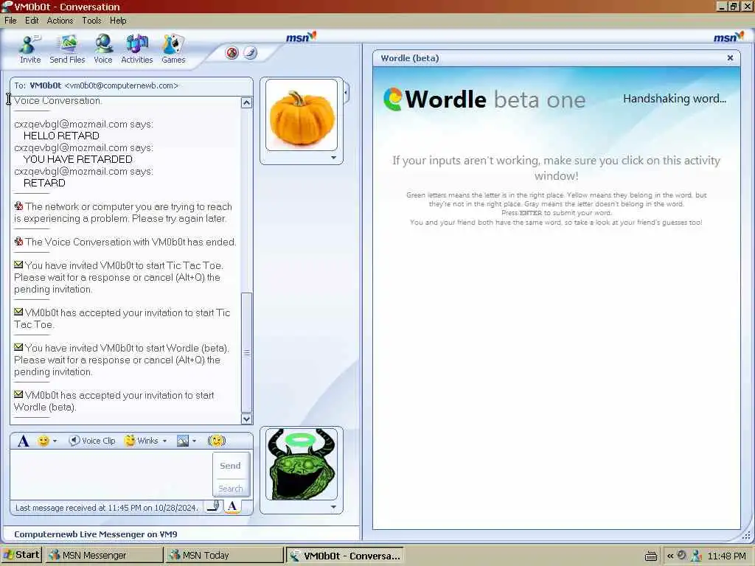Image resolution: width=755 pixels, height=566 pixels.
Task: Close the Wordle (beta) activity panel
Action: click(730, 57)
